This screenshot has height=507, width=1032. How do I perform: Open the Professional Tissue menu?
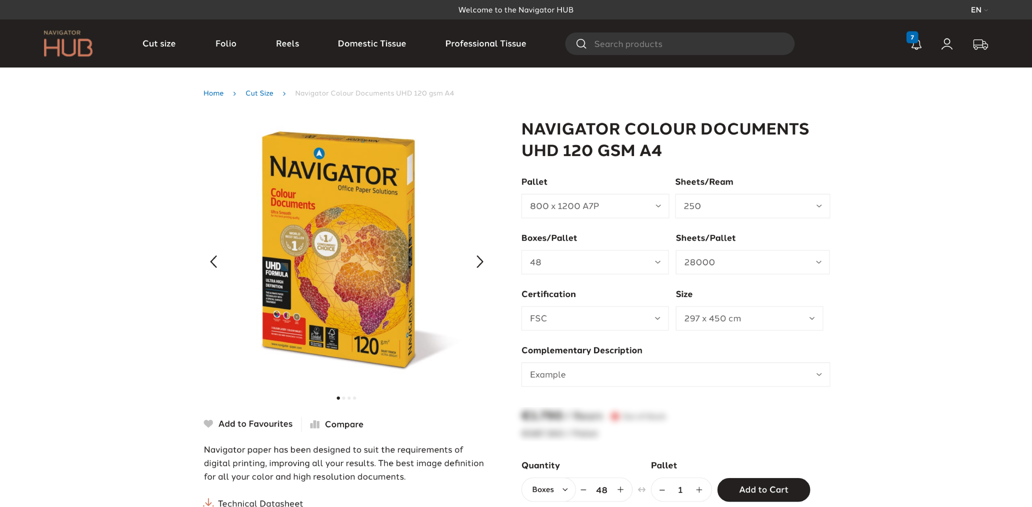[485, 43]
